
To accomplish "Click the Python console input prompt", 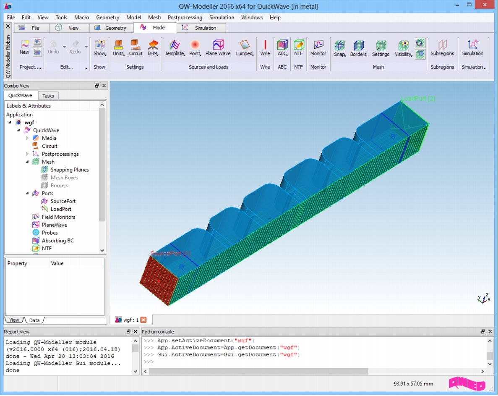I will click(149, 362).
